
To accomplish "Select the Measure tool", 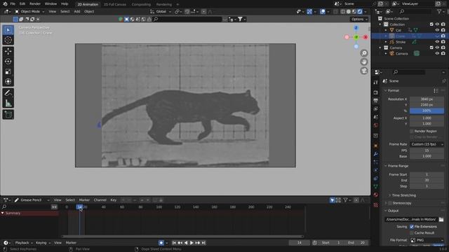I will [8, 103].
